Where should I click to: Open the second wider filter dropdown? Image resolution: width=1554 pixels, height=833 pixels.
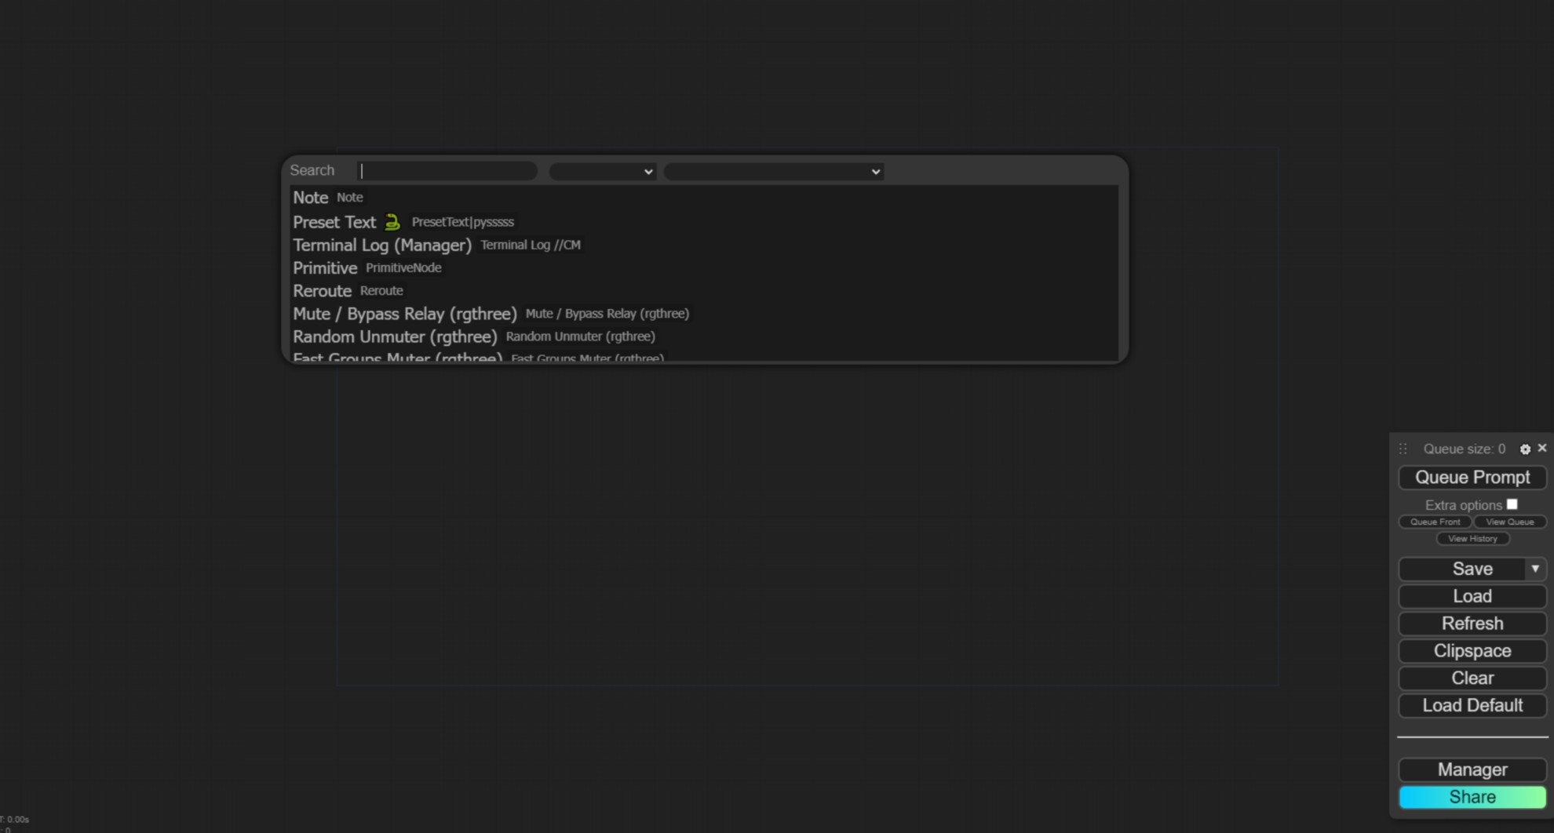tap(773, 171)
